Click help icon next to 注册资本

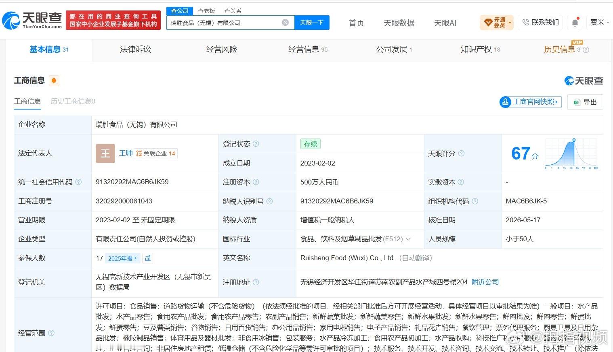point(256,182)
